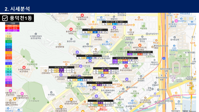Click the school icon for 수지중학교
The width and height of the screenshot is (199, 112).
[101, 17]
